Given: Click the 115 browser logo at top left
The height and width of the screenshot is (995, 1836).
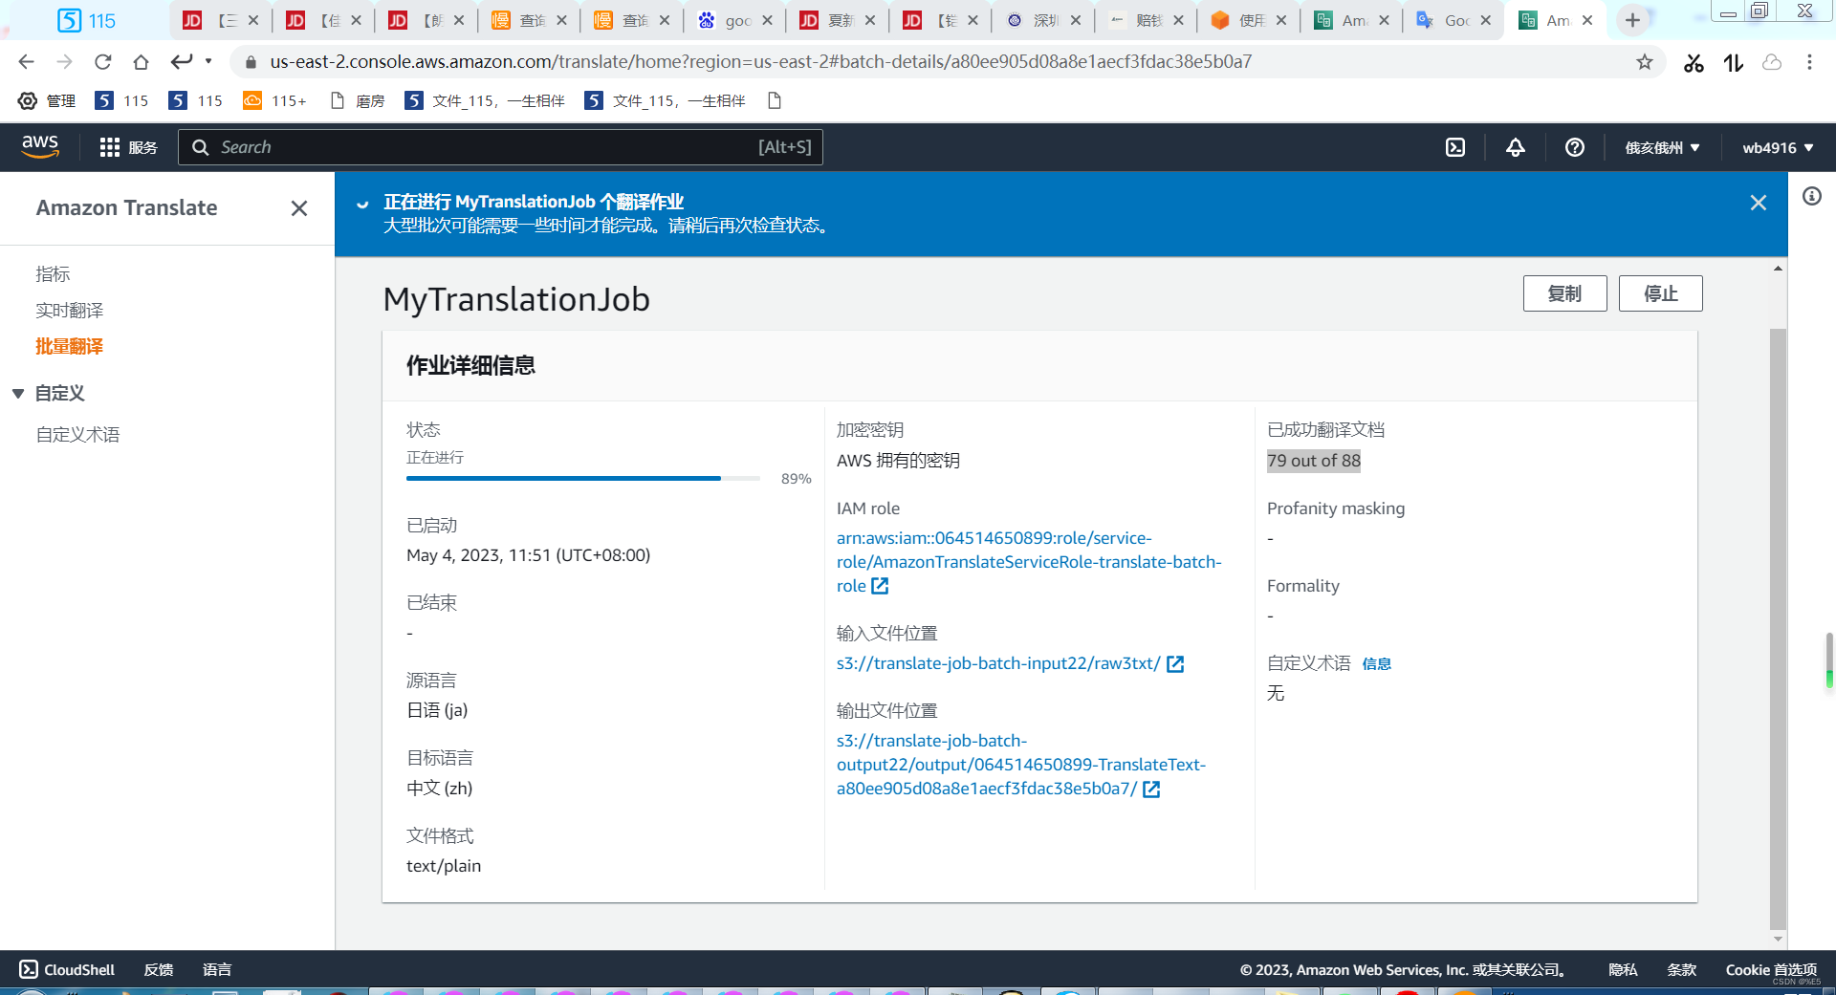Looking at the screenshot, I should coord(86,20).
